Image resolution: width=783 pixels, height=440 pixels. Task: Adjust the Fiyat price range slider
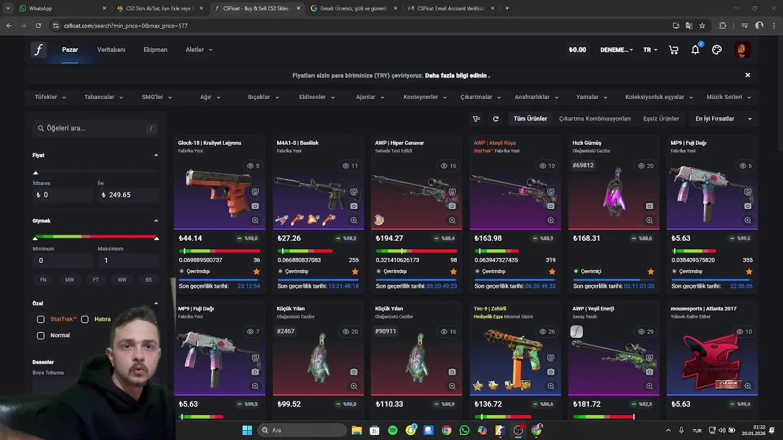(x=35, y=173)
